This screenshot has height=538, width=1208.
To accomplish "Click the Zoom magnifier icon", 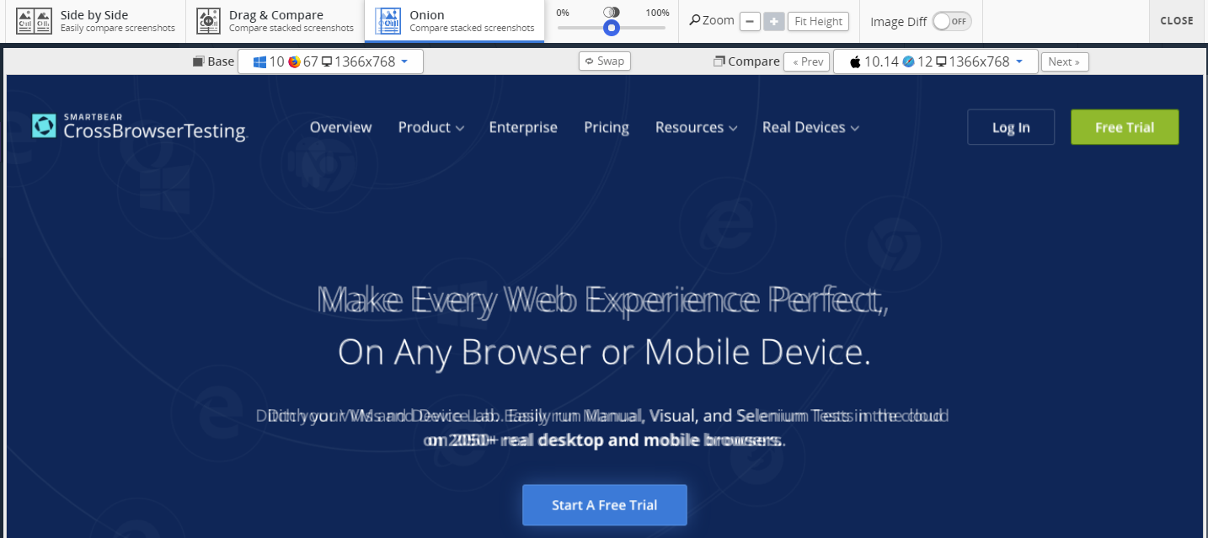I will pos(694,20).
